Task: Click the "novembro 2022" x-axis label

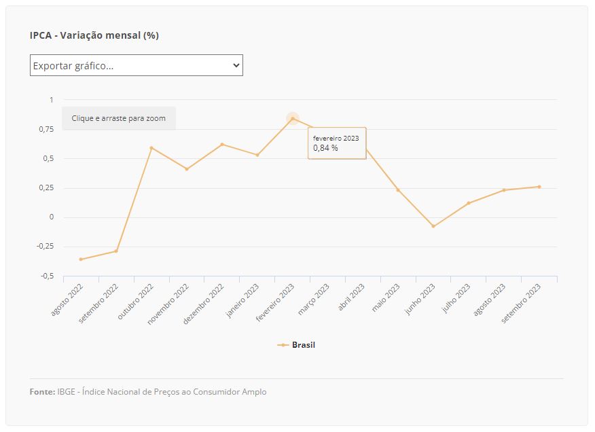Action: coord(168,304)
